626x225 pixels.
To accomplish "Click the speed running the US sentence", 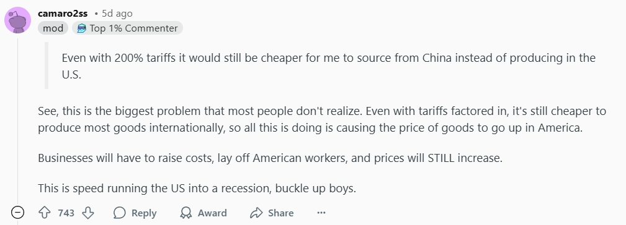I will click(x=197, y=188).
